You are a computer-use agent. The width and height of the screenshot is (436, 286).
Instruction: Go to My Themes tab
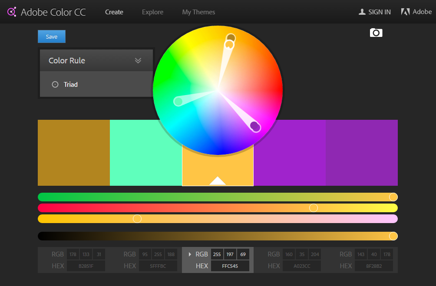coord(198,12)
